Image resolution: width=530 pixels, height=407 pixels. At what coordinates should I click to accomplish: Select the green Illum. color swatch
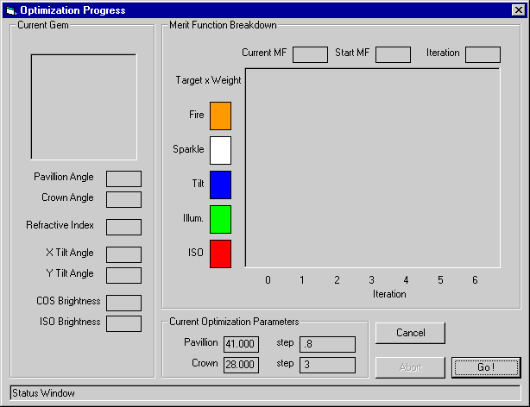click(x=220, y=219)
